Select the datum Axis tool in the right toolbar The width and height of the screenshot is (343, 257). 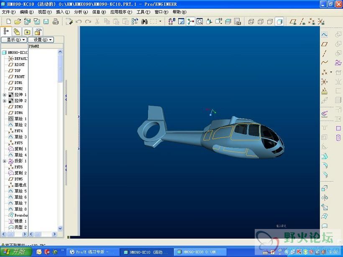tap(325, 53)
